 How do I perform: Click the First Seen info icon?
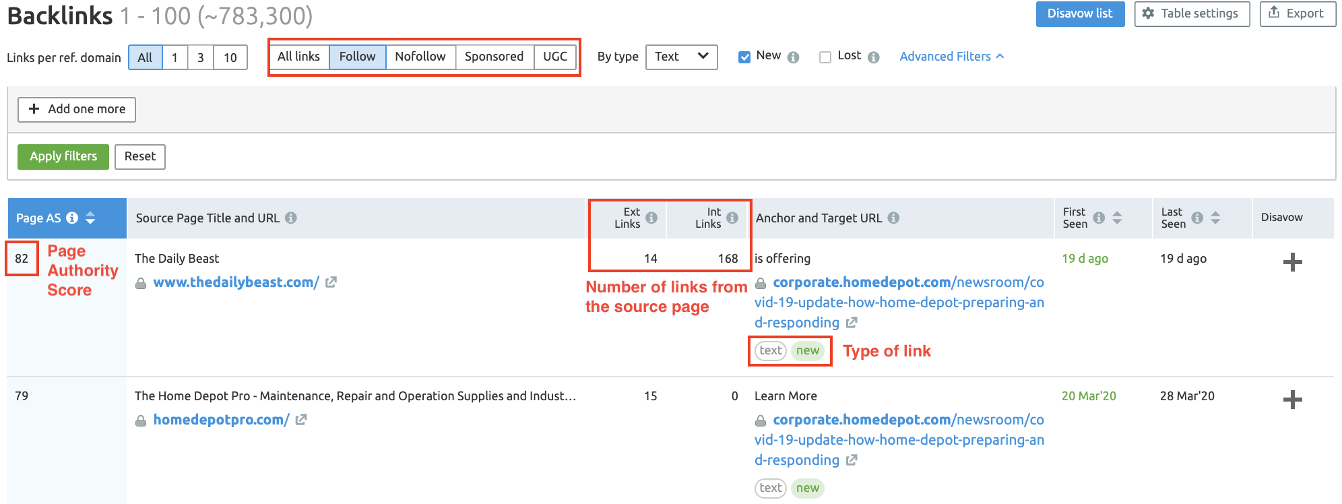click(x=1099, y=218)
